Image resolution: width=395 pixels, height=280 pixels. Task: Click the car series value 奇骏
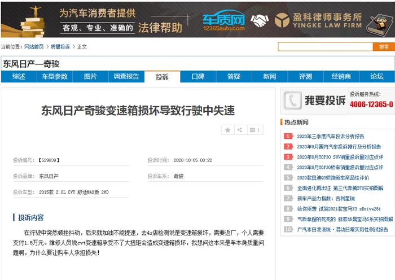coord(179,176)
